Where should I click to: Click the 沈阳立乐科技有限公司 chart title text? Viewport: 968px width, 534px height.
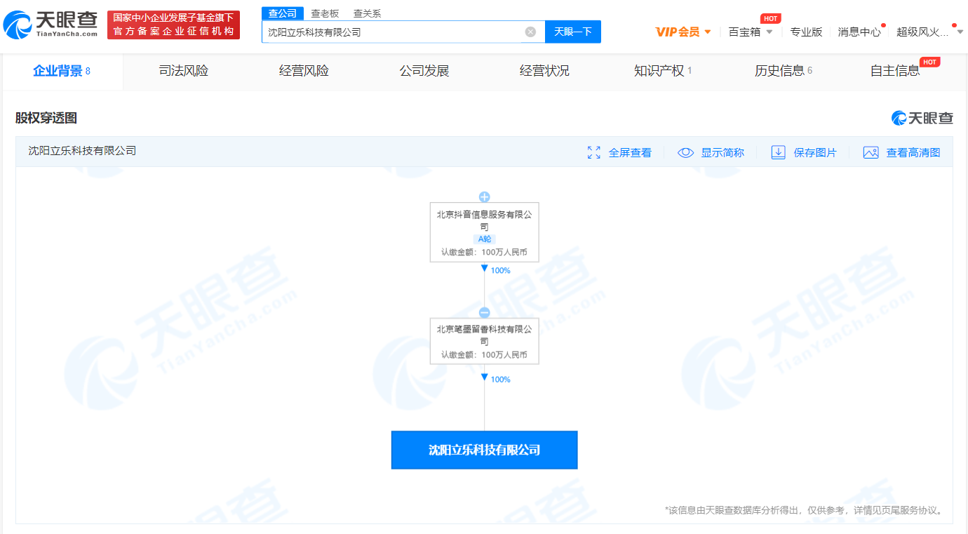click(x=82, y=151)
